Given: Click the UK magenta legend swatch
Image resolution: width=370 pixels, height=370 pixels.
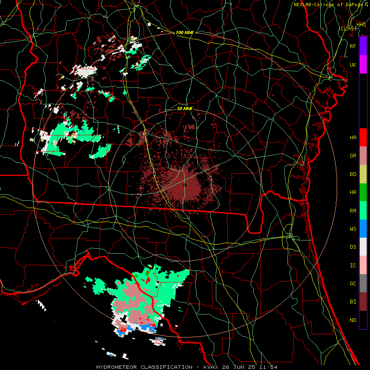Looking at the screenshot, I should coord(363,65).
